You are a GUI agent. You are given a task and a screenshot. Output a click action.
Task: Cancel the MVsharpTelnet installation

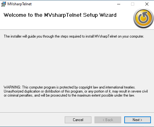coord(78,120)
